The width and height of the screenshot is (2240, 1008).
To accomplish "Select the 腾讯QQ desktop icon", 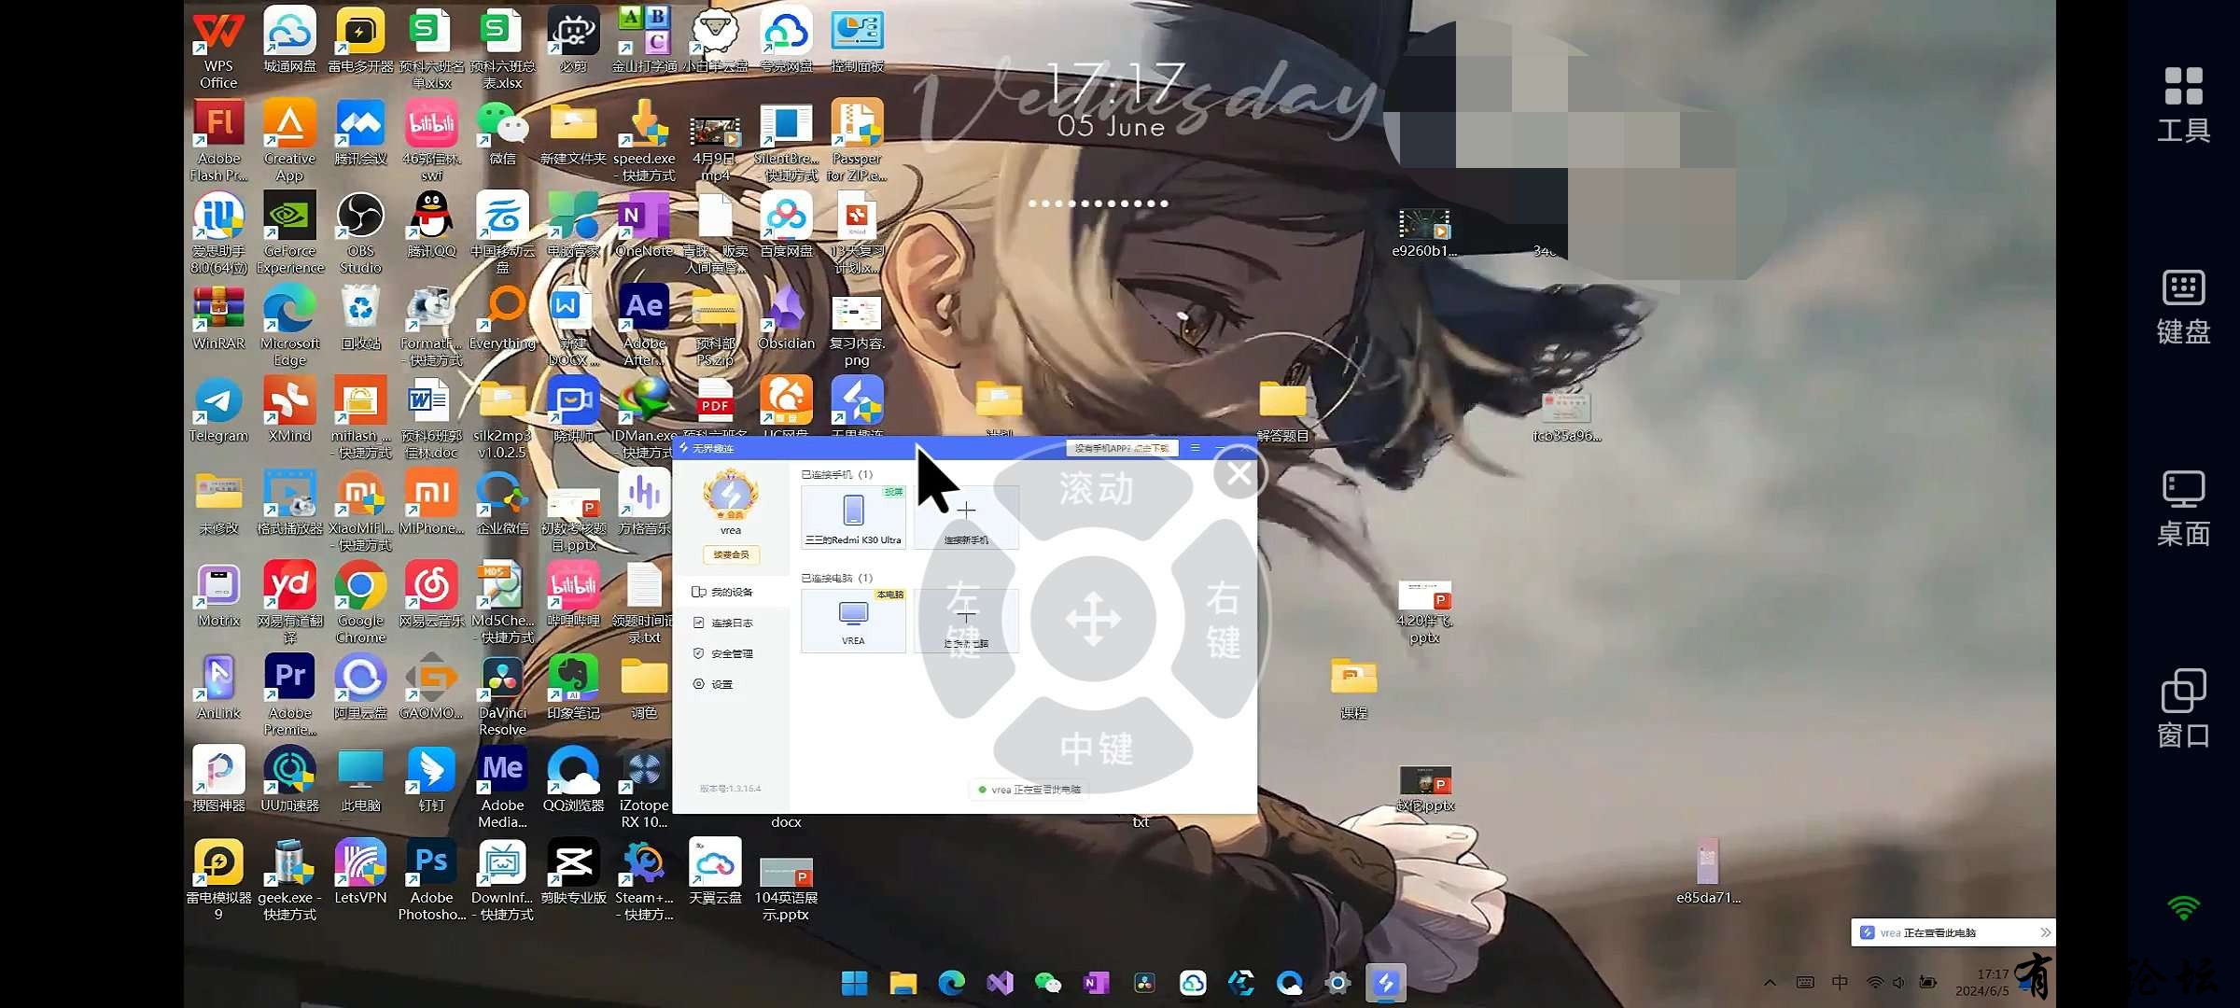I will pos(431,225).
